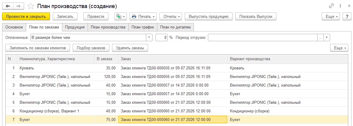Click Заполнить по заказам клиентов
Screen dimensions: 353x126
[x=38, y=48]
